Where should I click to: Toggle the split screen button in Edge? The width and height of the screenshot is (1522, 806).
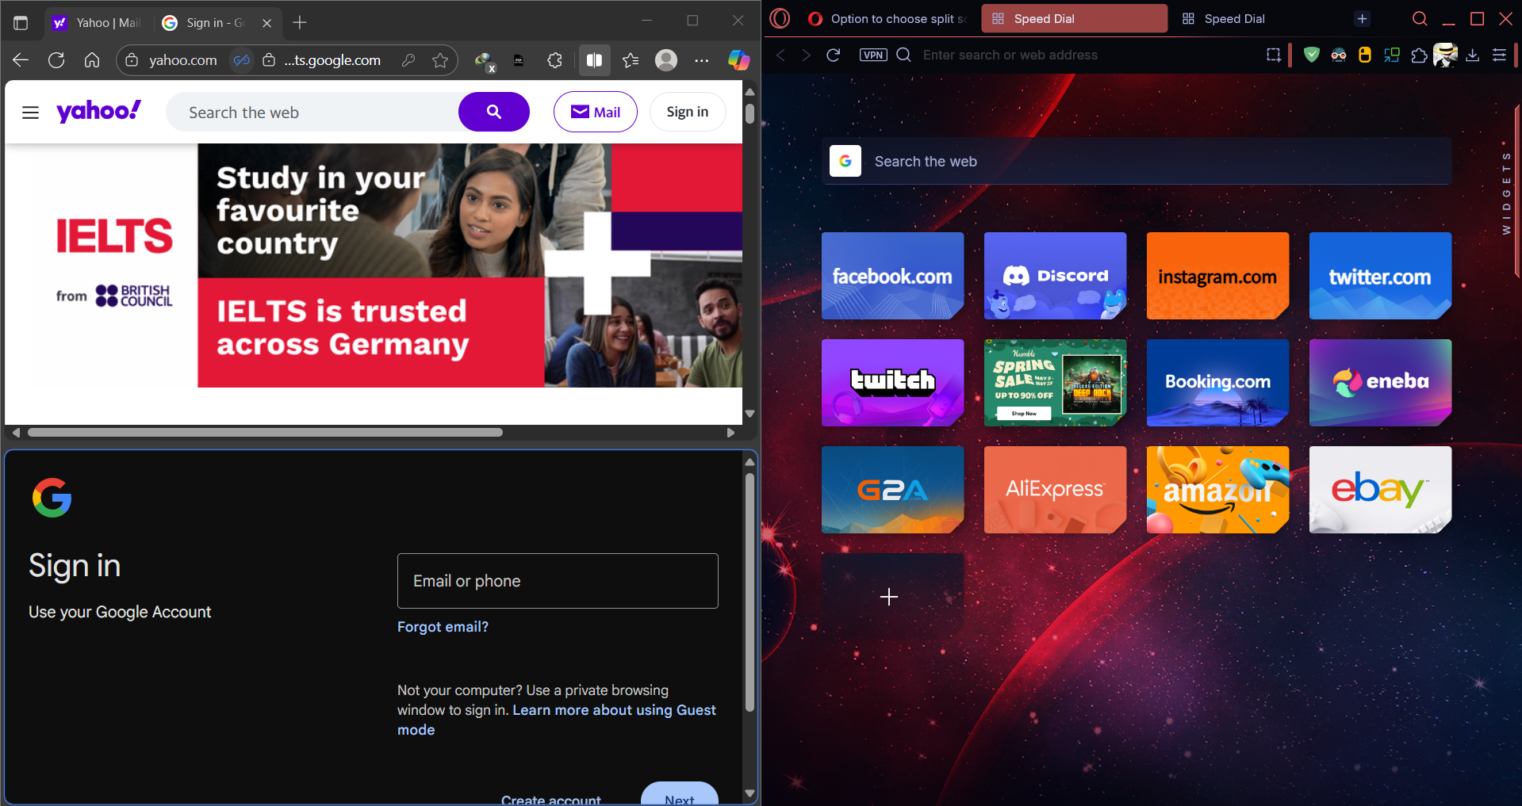(x=594, y=60)
